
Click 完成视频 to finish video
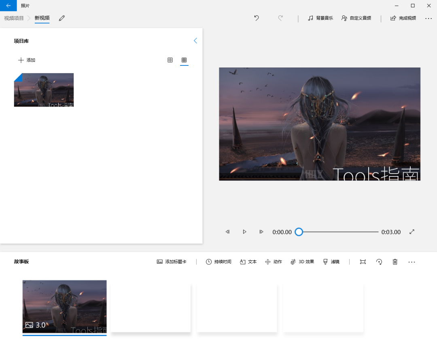pyautogui.click(x=403, y=18)
